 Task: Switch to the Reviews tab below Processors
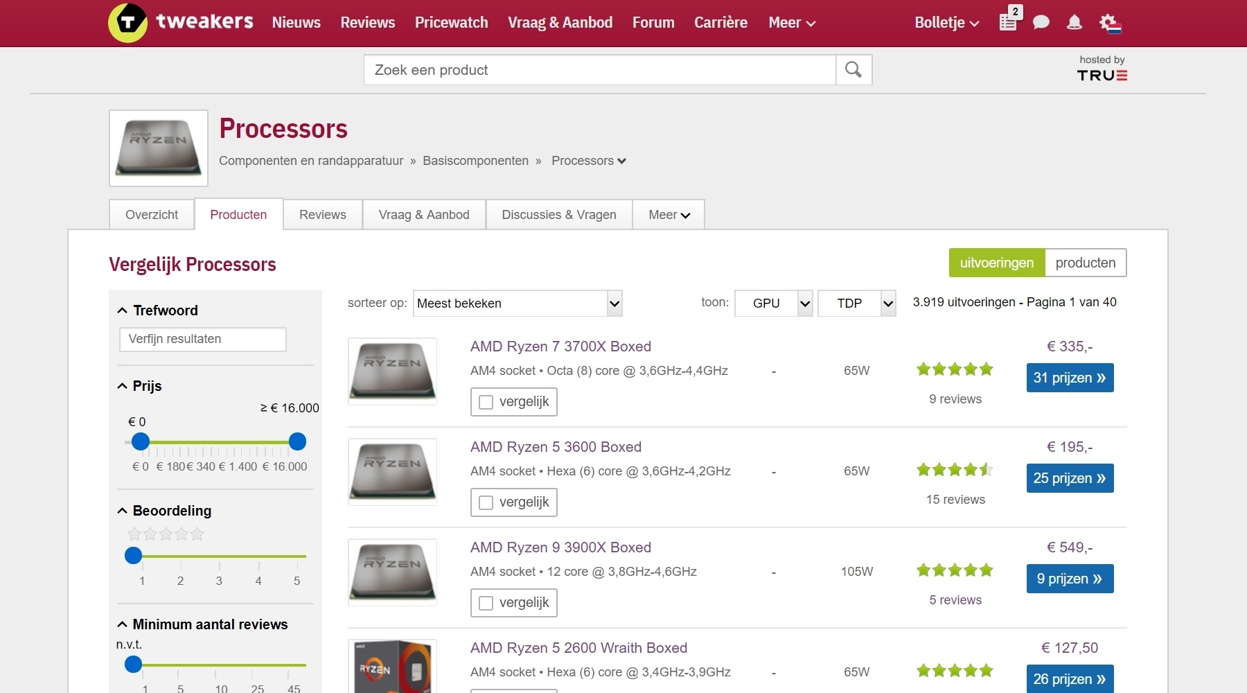323,215
